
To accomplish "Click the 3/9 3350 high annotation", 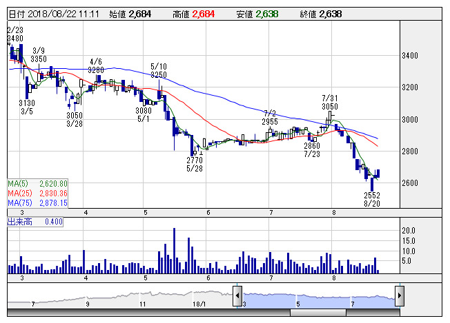I will tap(39, 55).
